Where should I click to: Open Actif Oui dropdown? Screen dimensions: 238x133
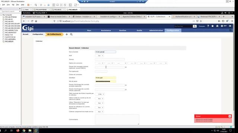(x=100, y=56)
